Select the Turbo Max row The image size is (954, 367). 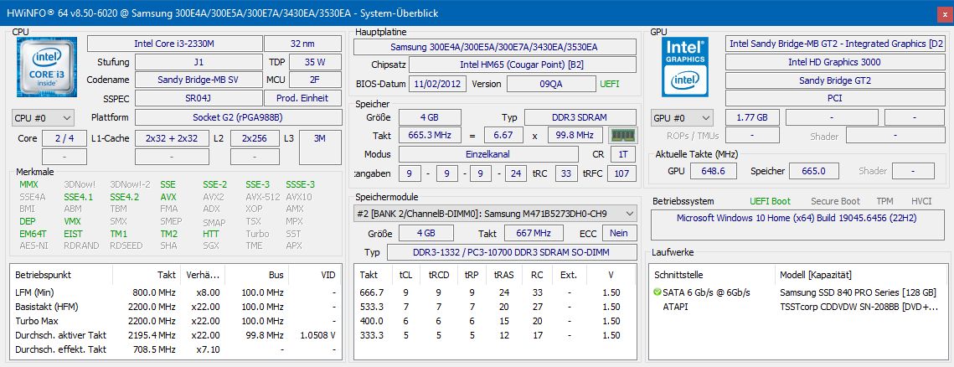[x=175, y=321]
